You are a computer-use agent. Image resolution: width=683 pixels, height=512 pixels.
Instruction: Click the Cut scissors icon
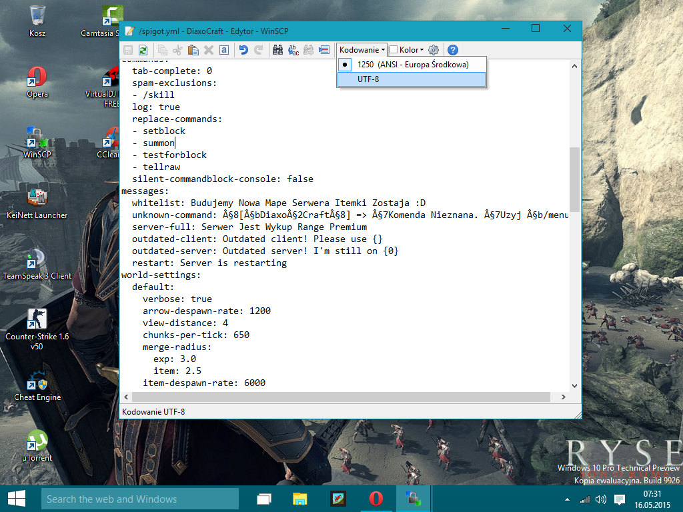pos(177,50)
